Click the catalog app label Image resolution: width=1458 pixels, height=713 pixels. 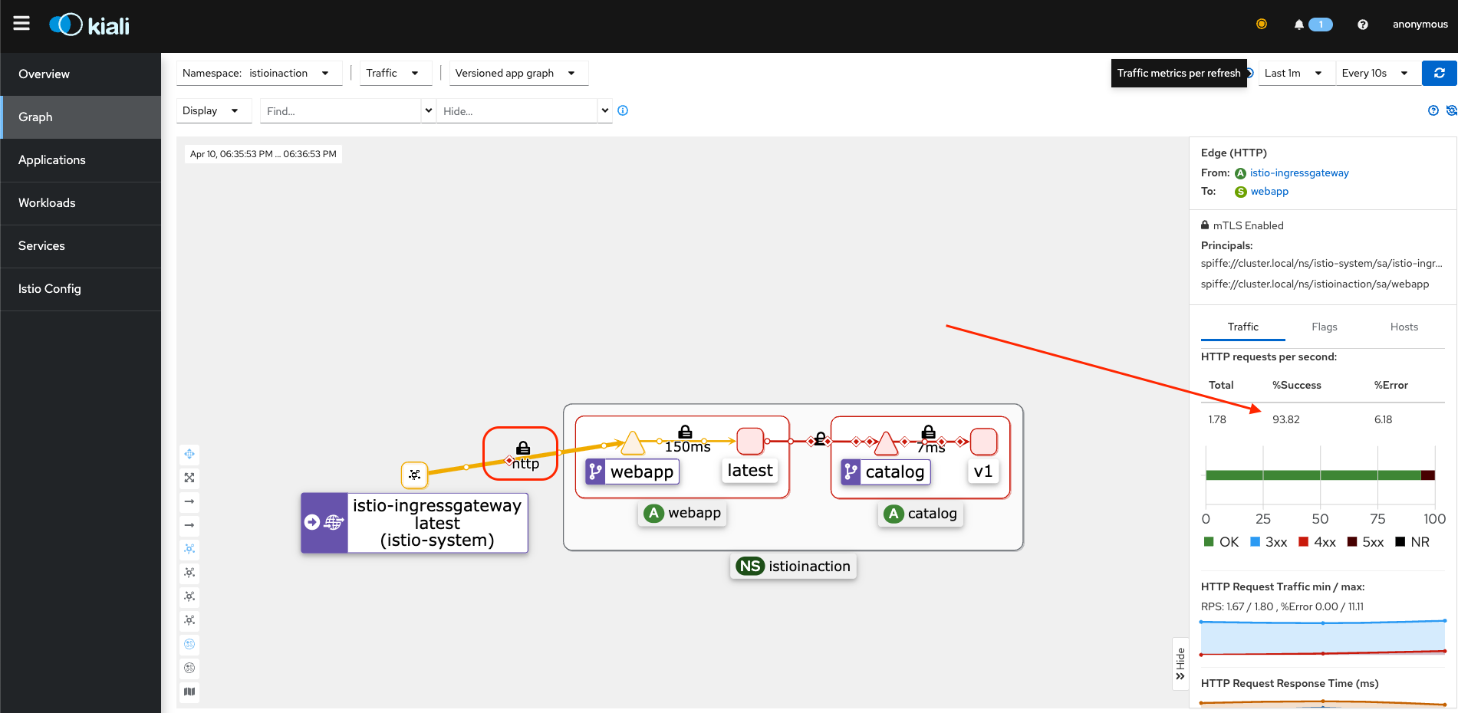(920, 514)
